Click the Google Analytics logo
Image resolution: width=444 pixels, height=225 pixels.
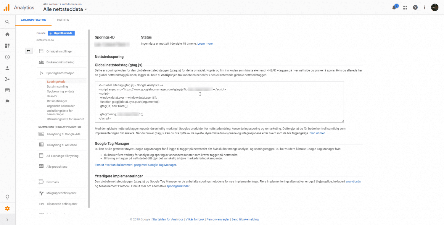click(7, 8)
